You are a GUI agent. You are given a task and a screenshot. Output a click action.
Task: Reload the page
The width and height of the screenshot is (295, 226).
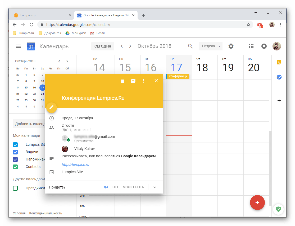(x=31, y=25)
